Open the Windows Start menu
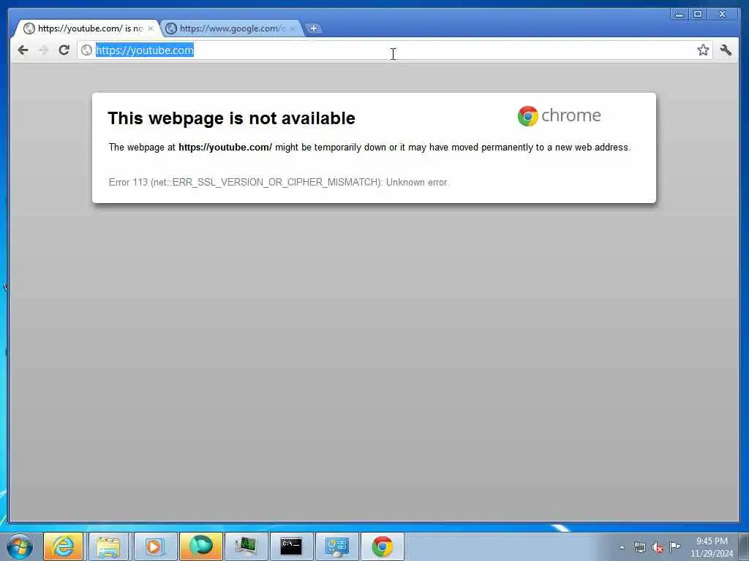The width and height of the screenshot is (749, 561). click(20, 546)
